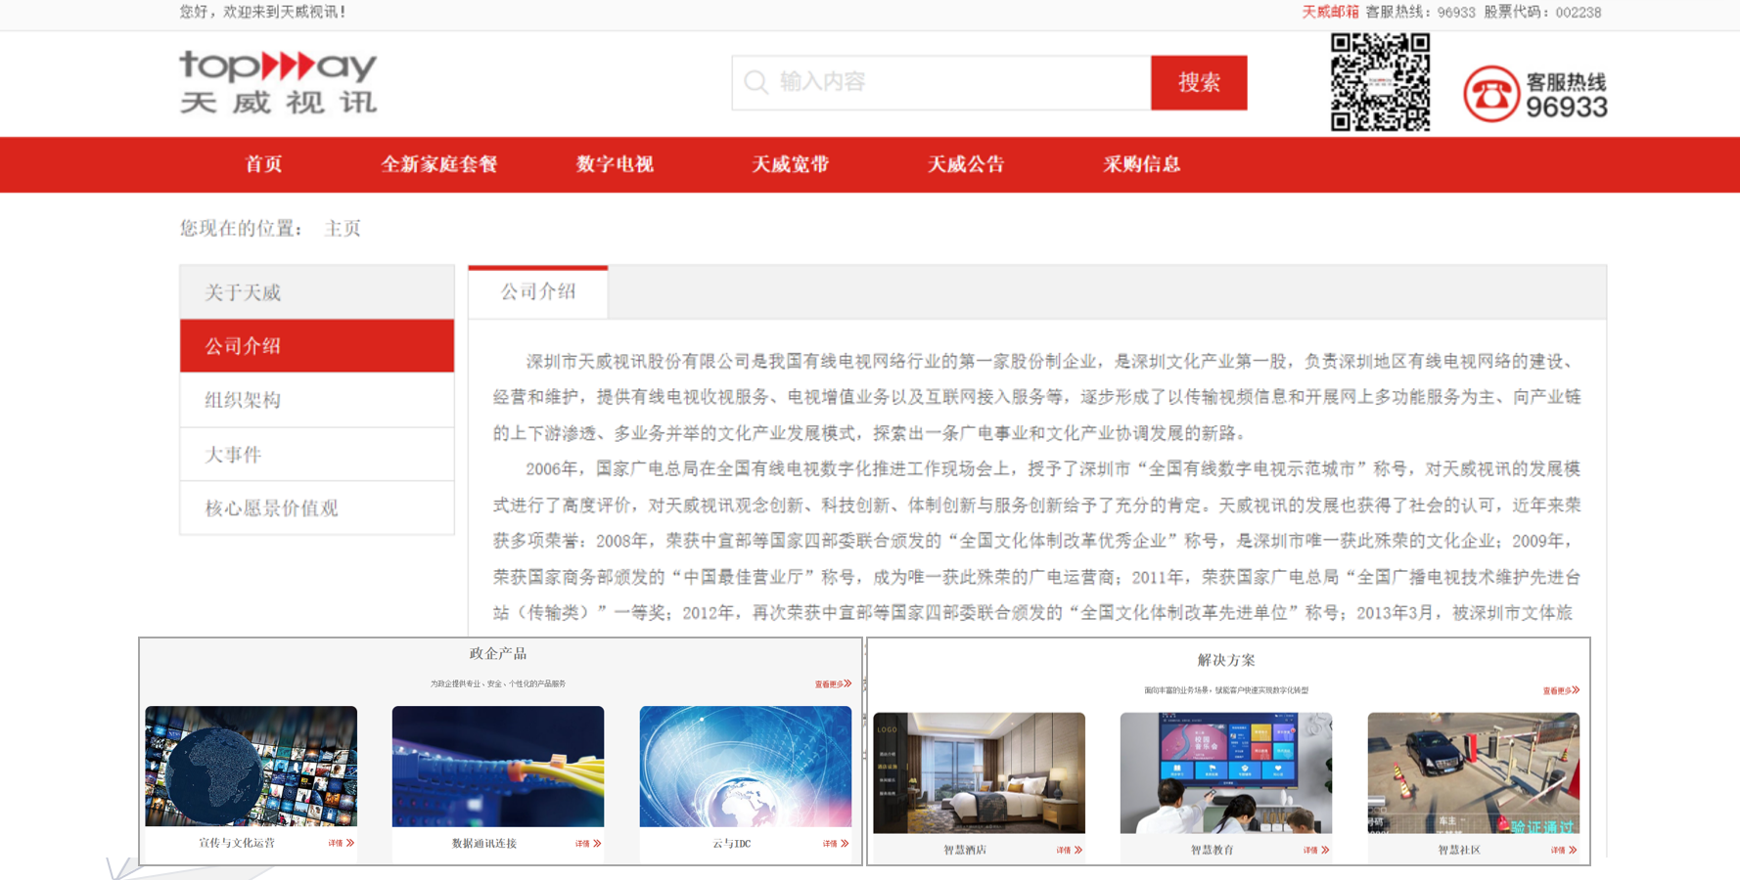Click 详情 for 数据通讯连接

tap(588, 843)
